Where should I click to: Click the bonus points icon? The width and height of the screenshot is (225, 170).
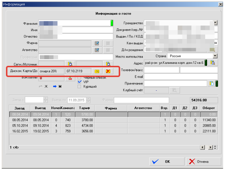click(x=70, y=78)
